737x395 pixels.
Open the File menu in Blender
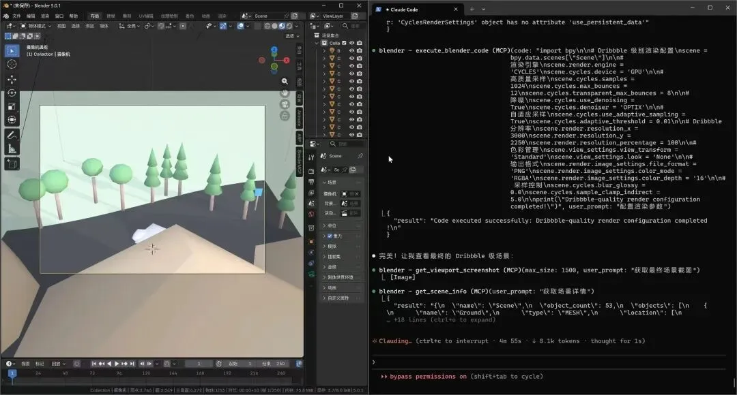coord(16,16)
